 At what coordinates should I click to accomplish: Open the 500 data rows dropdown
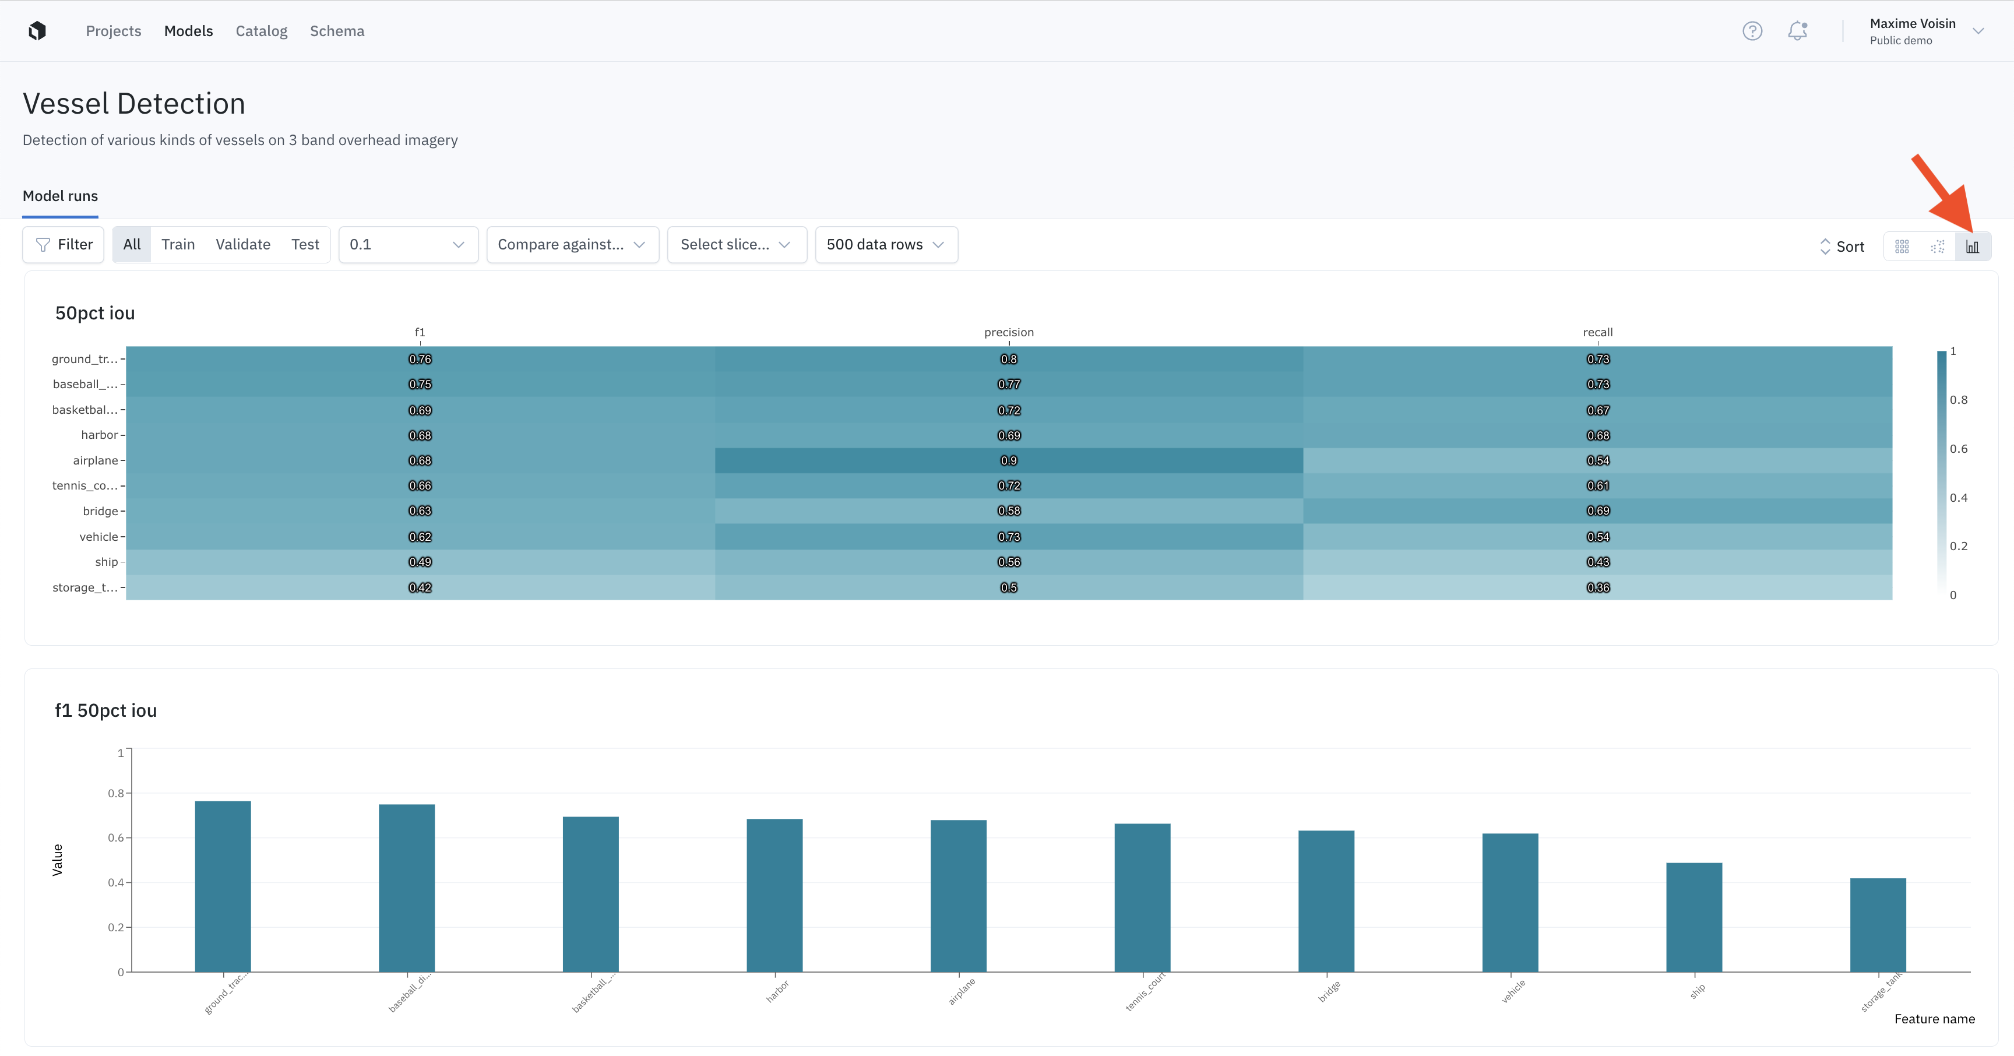[x=886, y=245]
